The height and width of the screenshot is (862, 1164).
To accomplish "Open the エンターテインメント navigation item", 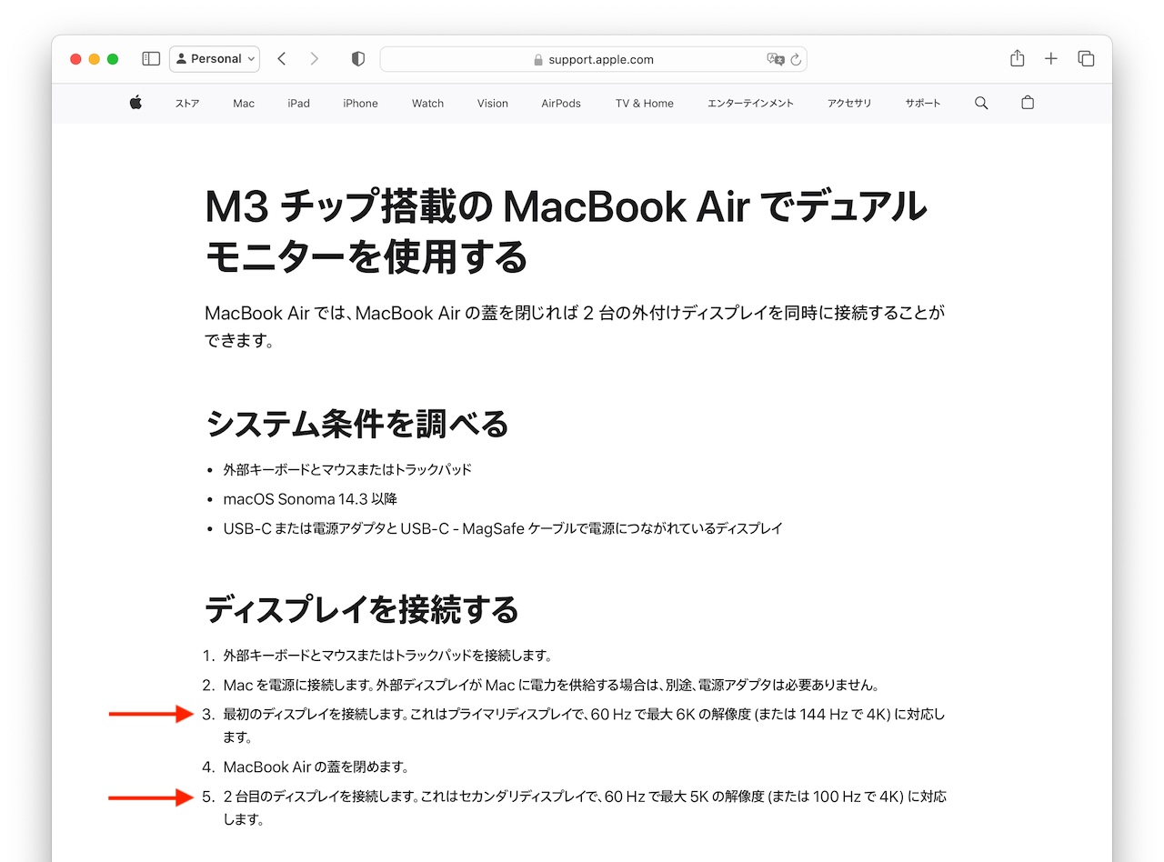I will pyautogui.click(x=750, y=104).
